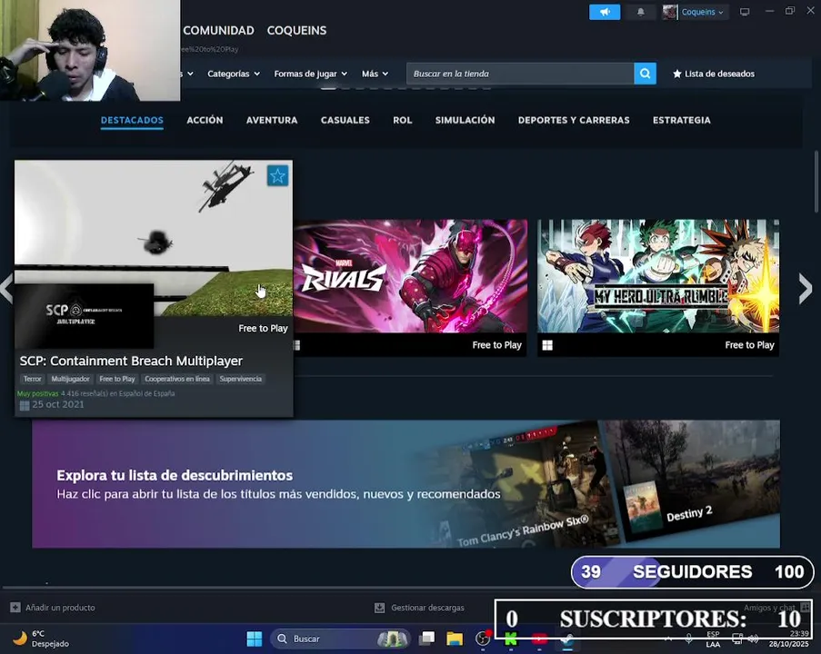Open Task View on the taskbar
Image resolution: width=821 pixels, height=654 pixels.
coord(426,639)
